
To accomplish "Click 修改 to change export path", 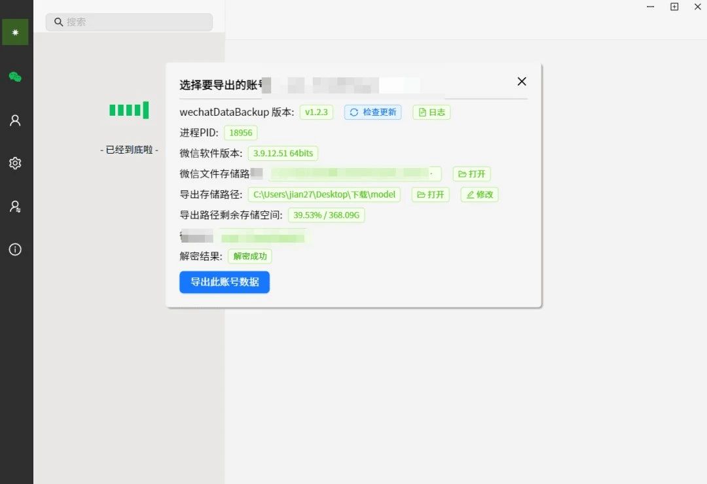I will tap(479, 195).
